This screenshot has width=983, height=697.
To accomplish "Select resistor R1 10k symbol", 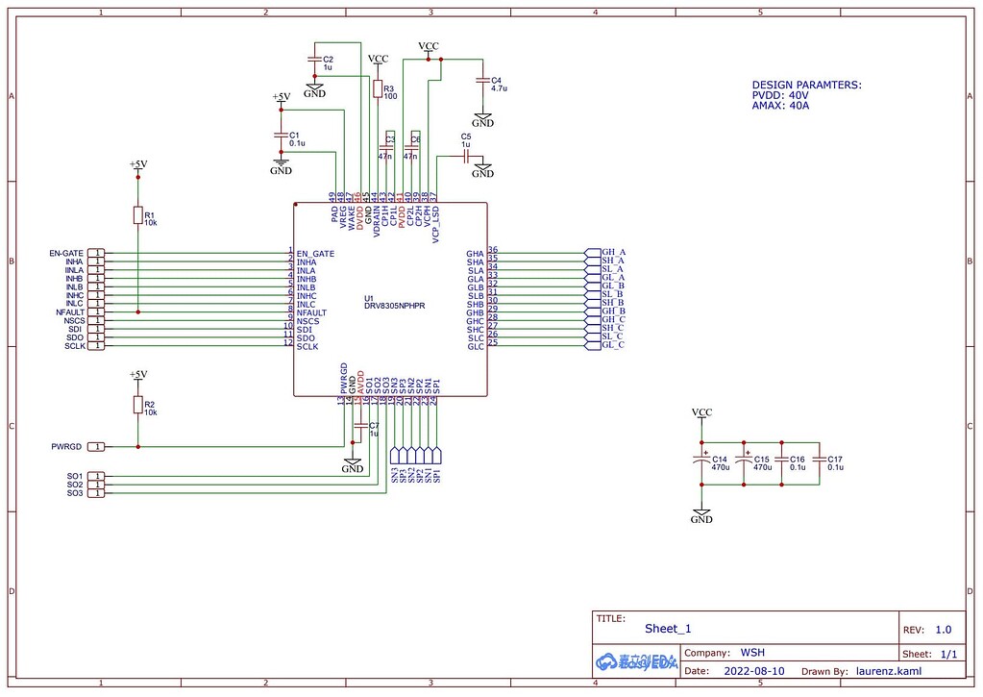I will (138, 215).
